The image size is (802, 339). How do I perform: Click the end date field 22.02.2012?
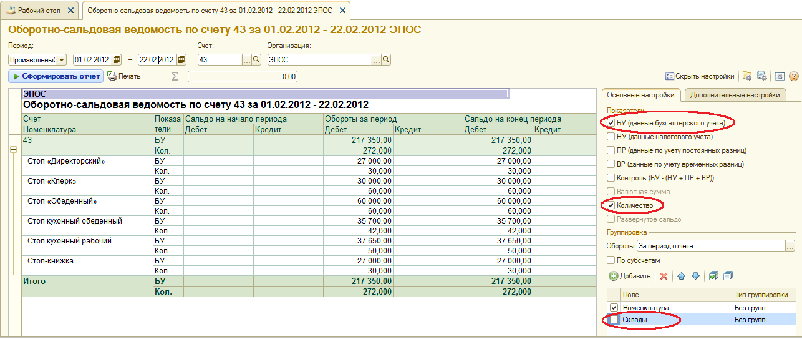[157, 60]
